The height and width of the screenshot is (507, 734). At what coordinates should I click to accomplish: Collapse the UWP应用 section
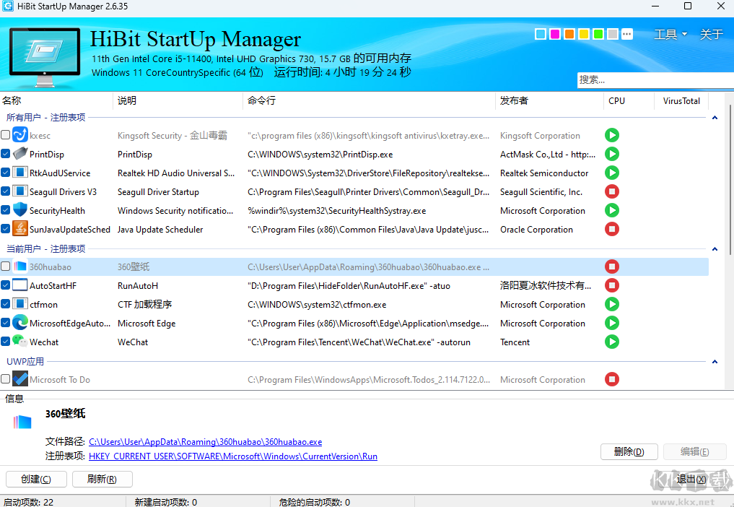pos(715,361)
